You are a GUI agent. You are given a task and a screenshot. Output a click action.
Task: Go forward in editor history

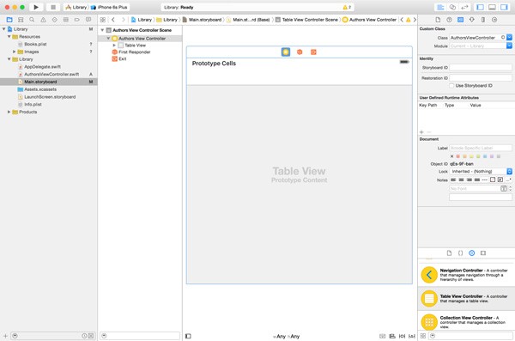(123, 20)
